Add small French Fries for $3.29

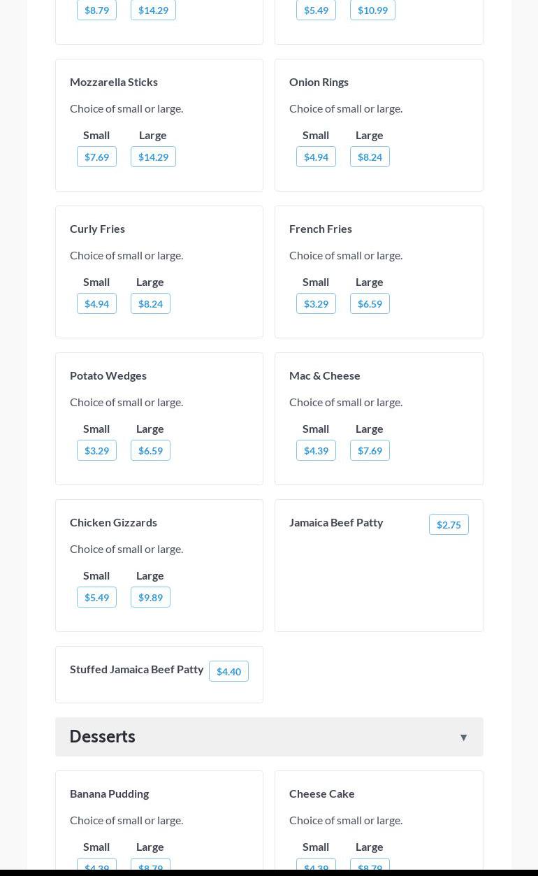[316, 303]
